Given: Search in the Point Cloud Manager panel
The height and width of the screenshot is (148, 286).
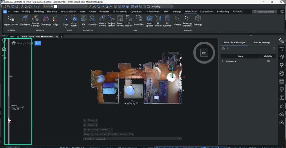Looking at the screenshot, I should point(274,48).
